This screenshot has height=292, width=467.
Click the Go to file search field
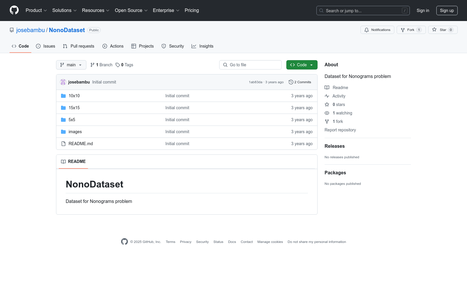point(250,65)
